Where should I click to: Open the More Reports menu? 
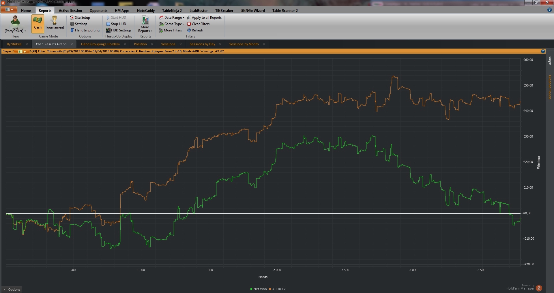145,24
